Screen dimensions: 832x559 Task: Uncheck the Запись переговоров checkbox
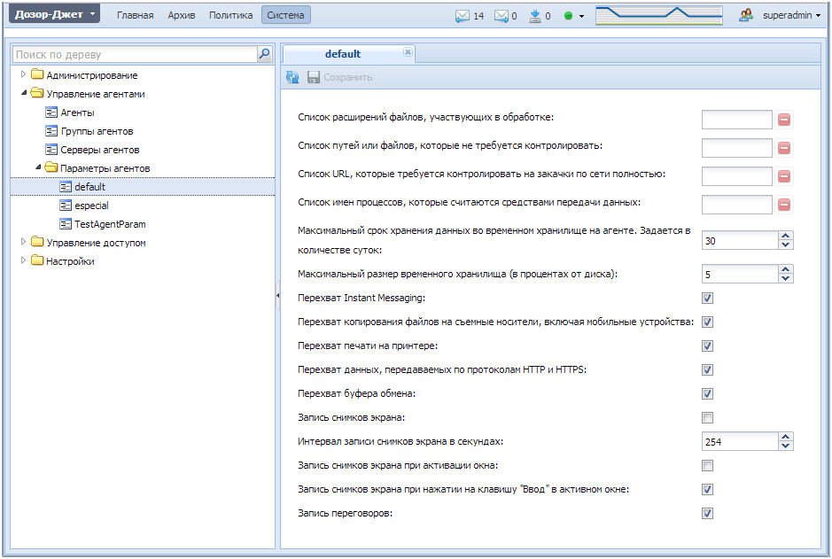click(707, 514)
